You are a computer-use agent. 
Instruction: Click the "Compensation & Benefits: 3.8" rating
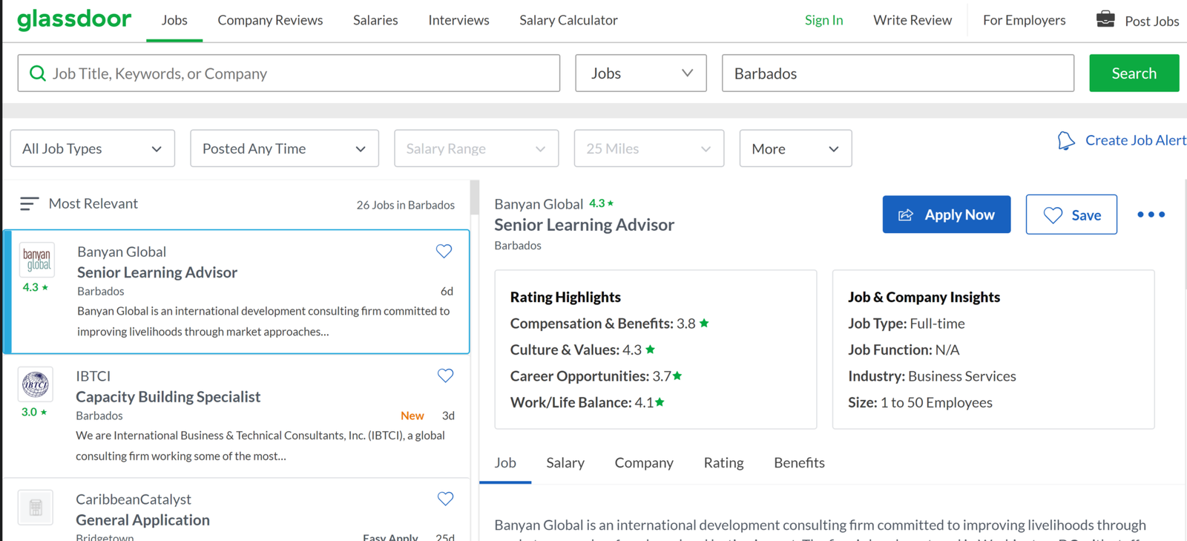pyautogui.click(x=609, y=324)
